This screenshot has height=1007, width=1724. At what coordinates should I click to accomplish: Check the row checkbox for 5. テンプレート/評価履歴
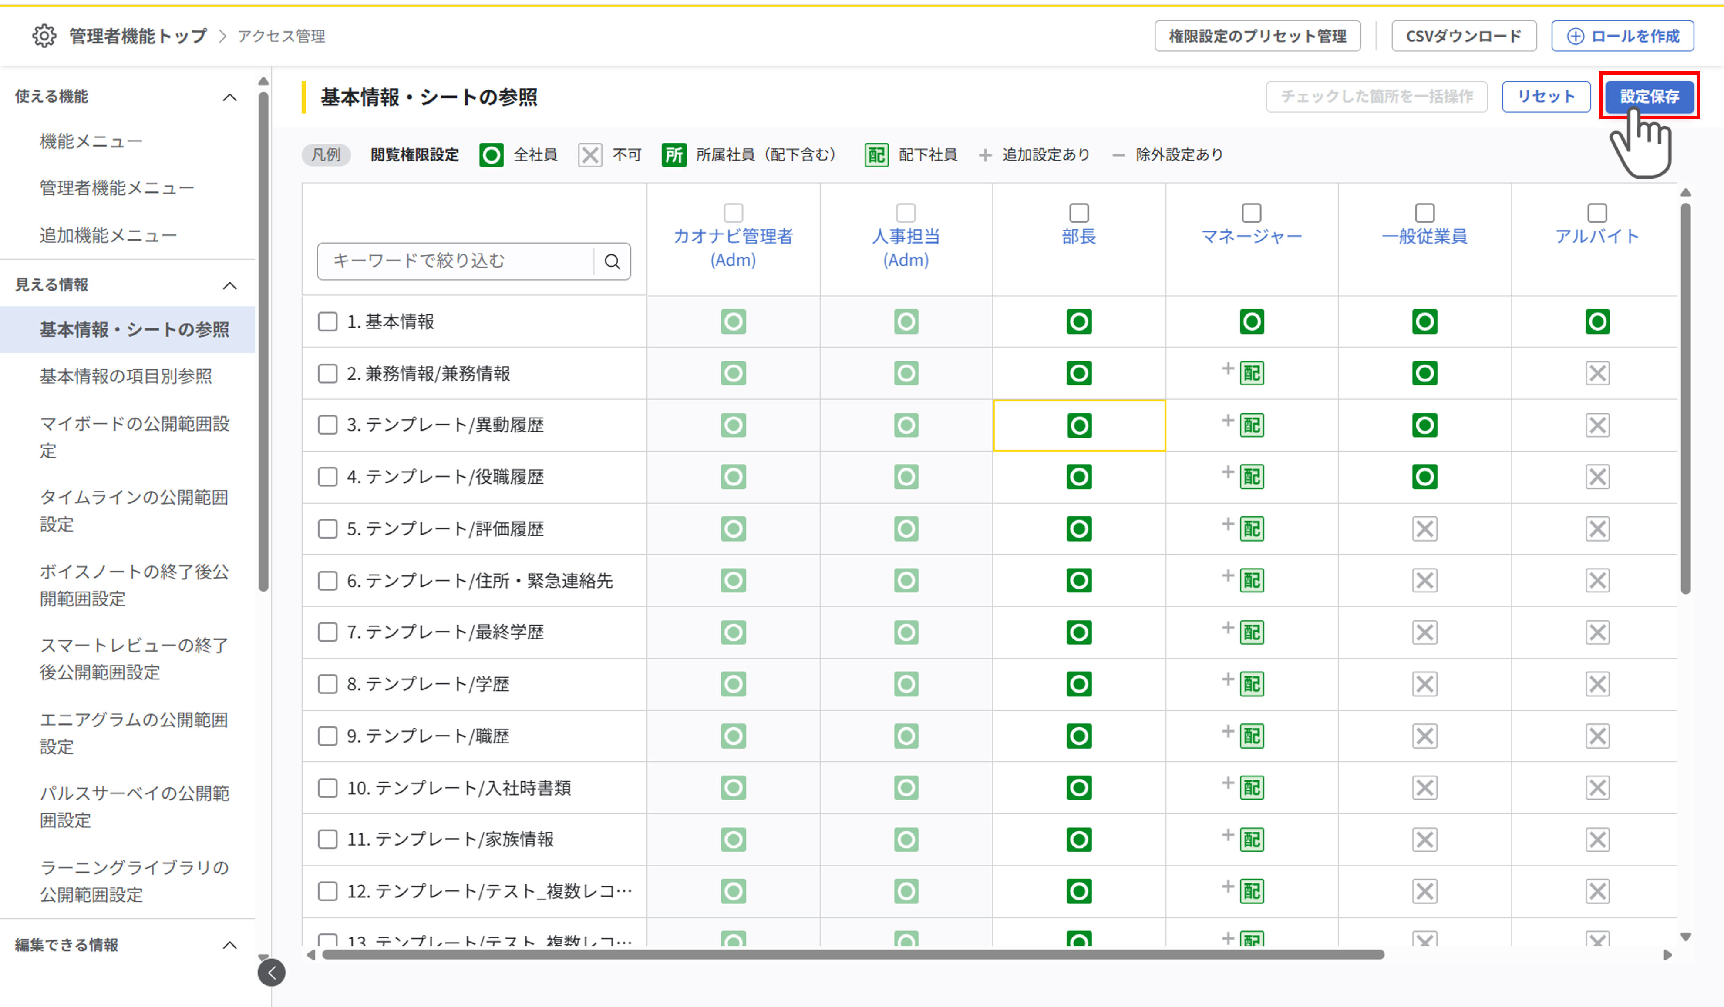pyautogui.click(x=328, y=529)
